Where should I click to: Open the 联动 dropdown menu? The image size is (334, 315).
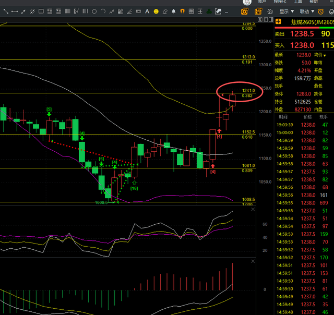[306, 11]
